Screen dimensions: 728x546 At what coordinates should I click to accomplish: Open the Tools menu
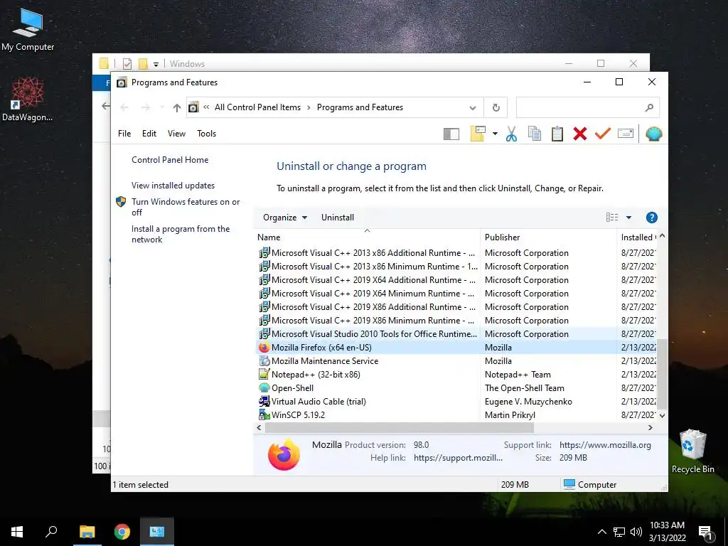tap(207, 134)
